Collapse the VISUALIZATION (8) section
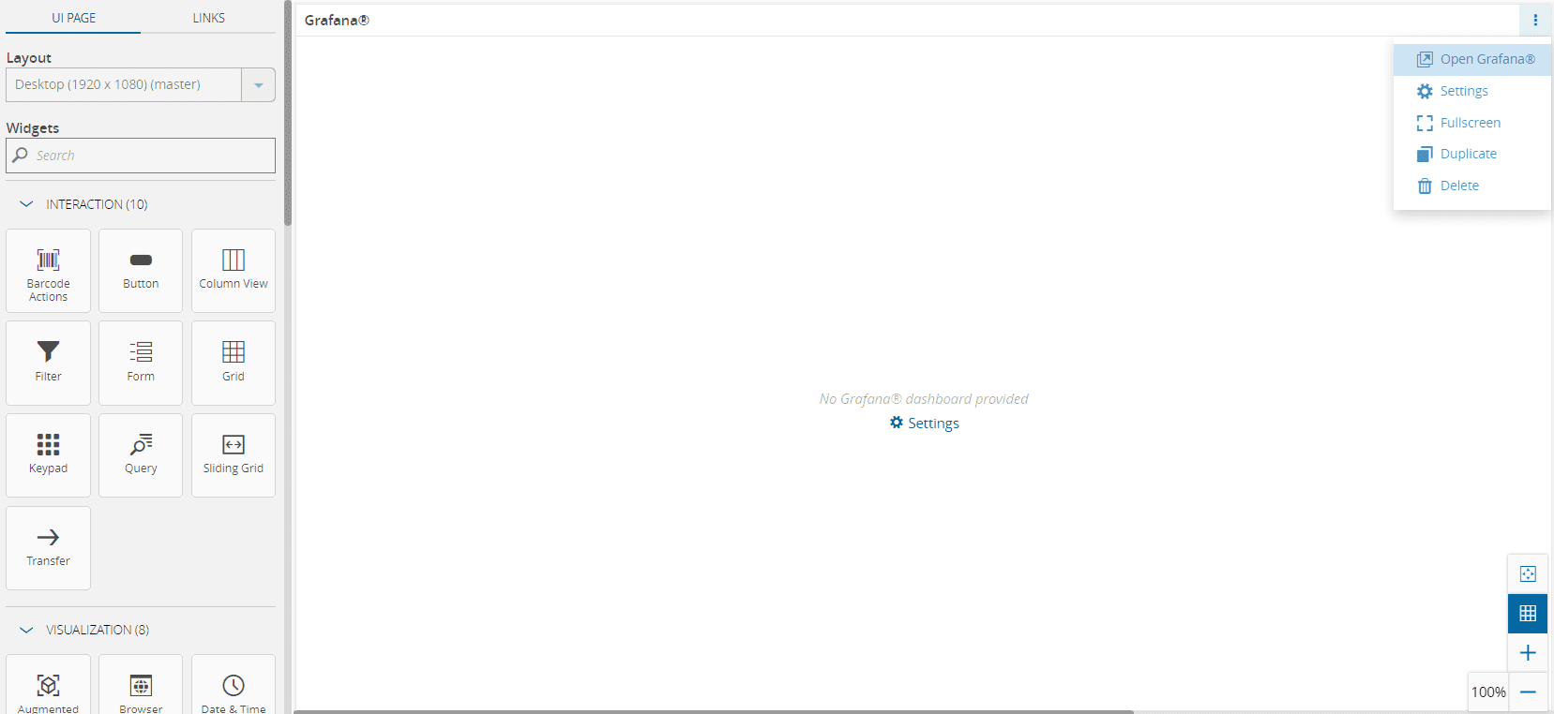Viewport: 1554px width, 714px height. 84,630
